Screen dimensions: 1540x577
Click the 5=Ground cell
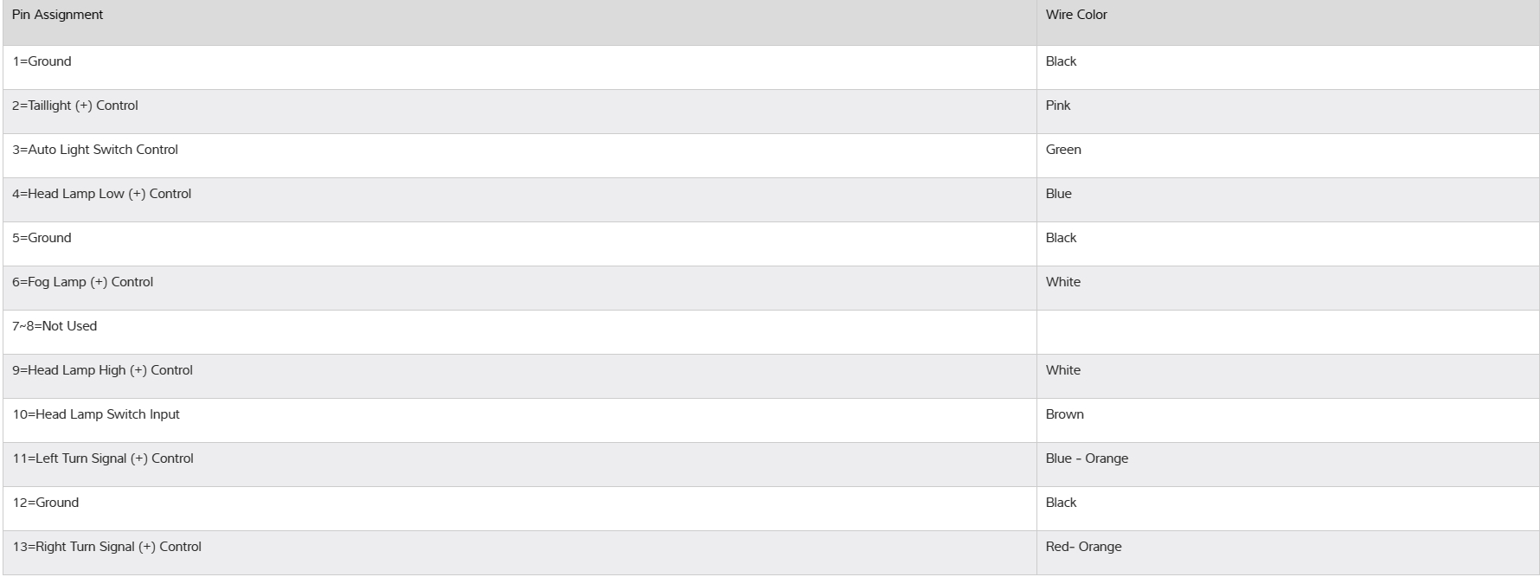[x=42, y=238]
